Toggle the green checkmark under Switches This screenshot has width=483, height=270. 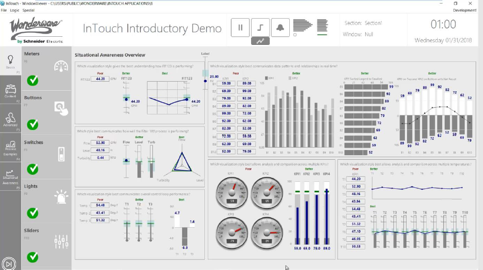pyautogui.click(x=33, y=169)
